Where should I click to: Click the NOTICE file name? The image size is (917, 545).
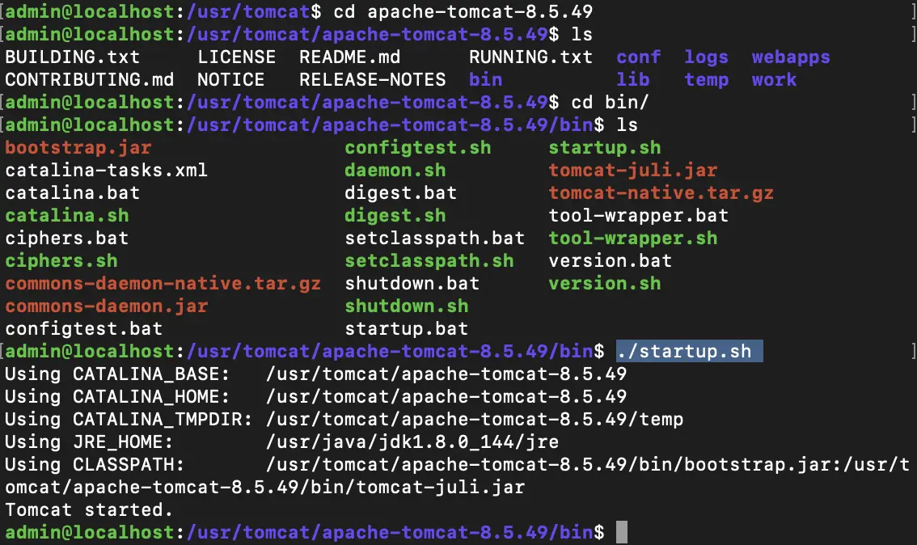click(230, 79)
